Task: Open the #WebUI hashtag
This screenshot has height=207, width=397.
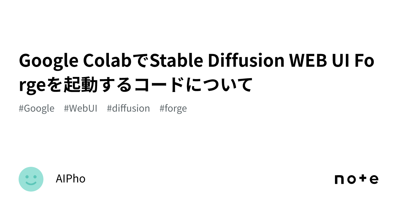Action: click(81, 108)
